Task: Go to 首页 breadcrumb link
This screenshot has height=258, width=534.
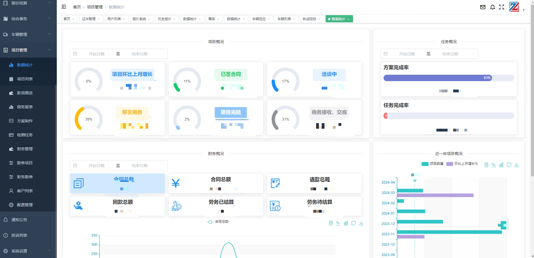Action: click(x=77, y=7)
